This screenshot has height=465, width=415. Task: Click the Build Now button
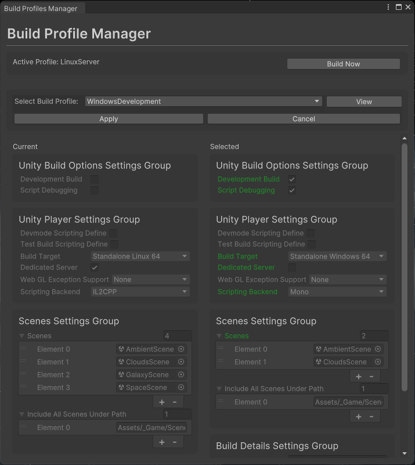click(x=343, y=64)
